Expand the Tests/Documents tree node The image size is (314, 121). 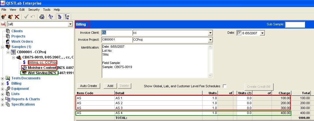pos(3,78)
